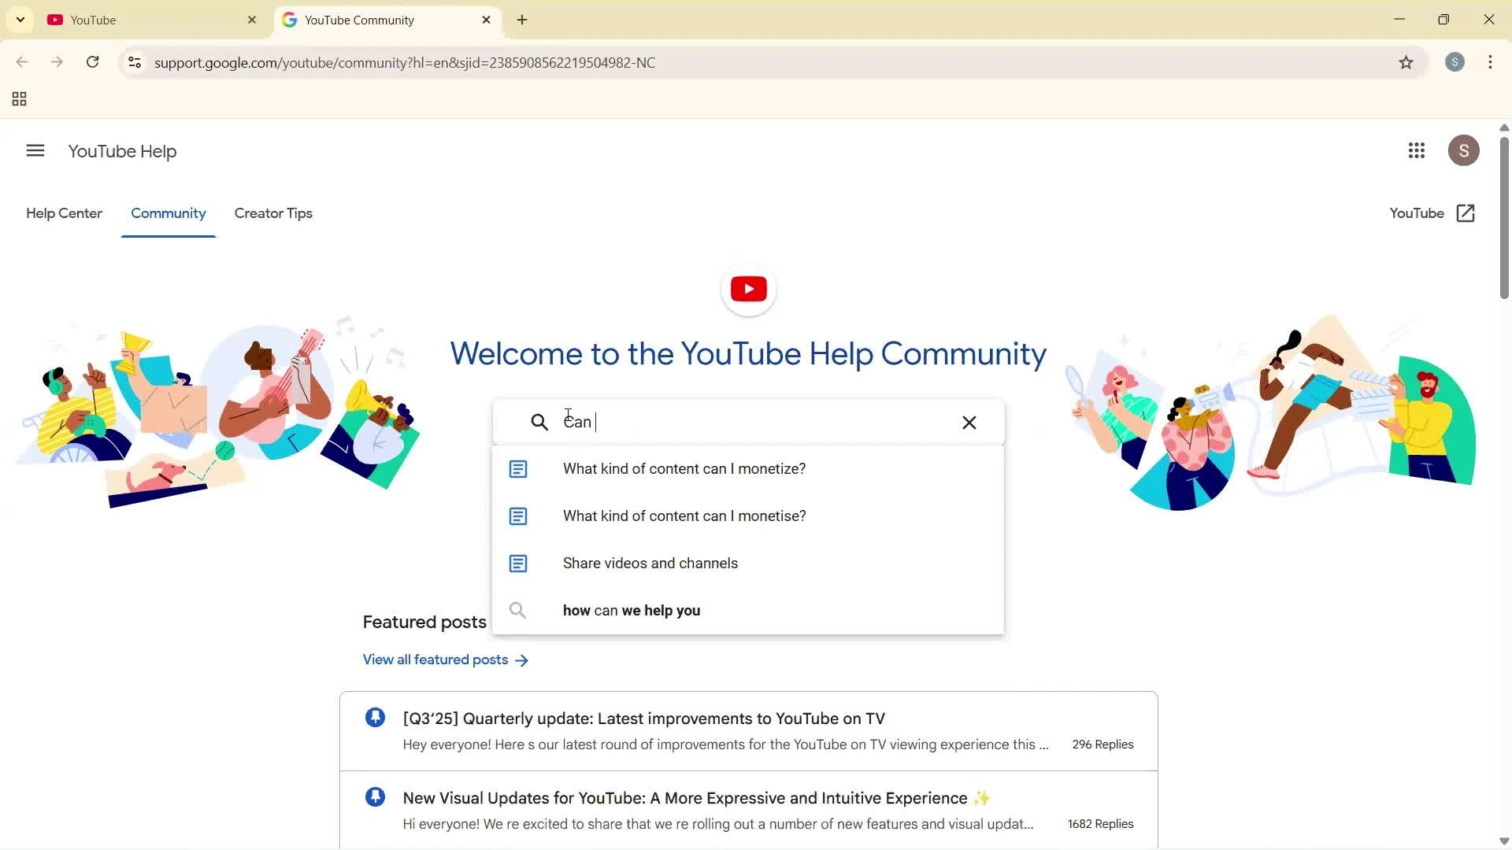The width and height of the screenshot is (1512, 850).
Task: Expand the suggestion 'how can we help you'
Action: coord(631,610)
